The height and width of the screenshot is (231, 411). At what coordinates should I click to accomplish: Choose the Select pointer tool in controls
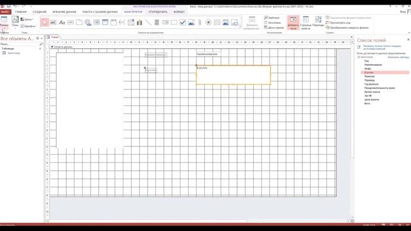click(x=44, y=22)
